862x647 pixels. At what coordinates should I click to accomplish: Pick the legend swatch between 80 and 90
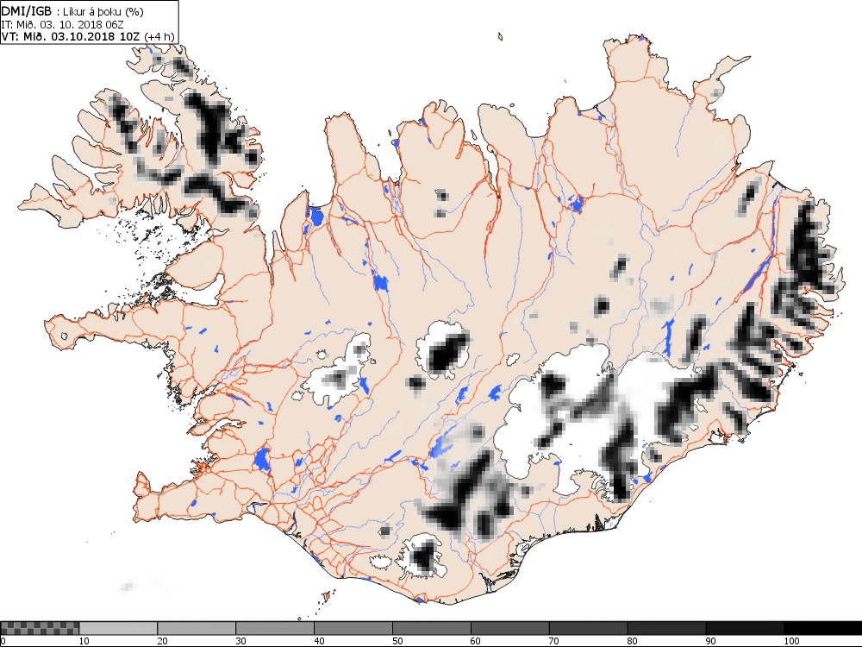666,628
